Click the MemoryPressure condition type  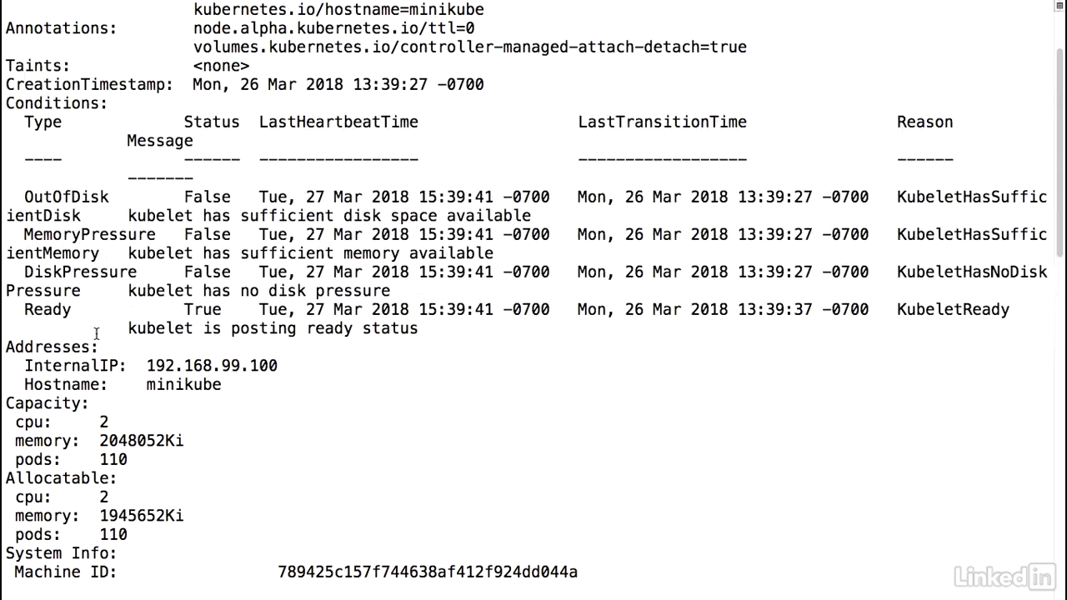[x=90, y=234]
